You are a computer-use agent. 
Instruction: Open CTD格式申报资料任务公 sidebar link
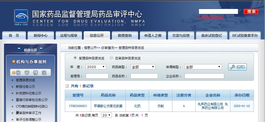pyautogui.click(x=32, y=106)
